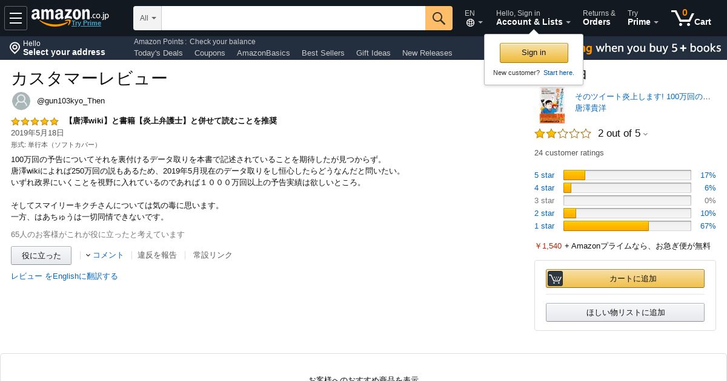Click book title そのツイート炎上します
Viewport: 727px width, 381px height.
pyautogui.click(x=643, y=97)
